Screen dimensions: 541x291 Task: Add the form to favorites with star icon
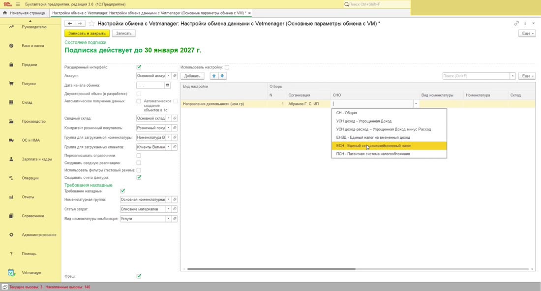coord(92,24)
